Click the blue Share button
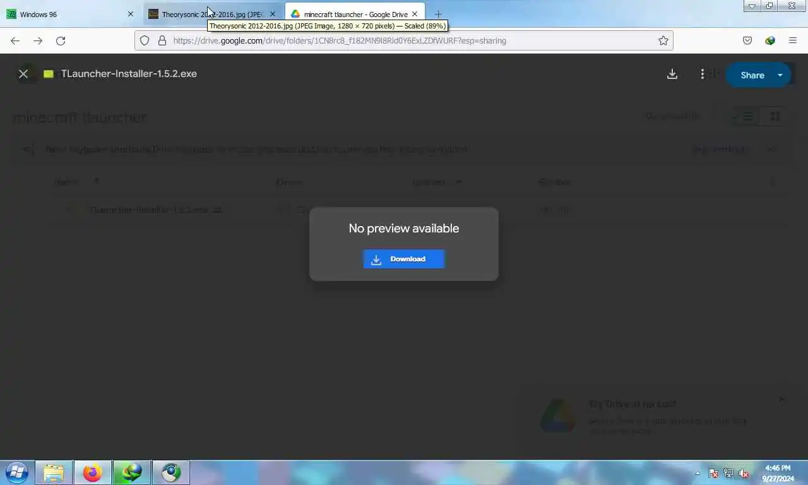This screenshot has height=485, width=808. click(751, 75)
